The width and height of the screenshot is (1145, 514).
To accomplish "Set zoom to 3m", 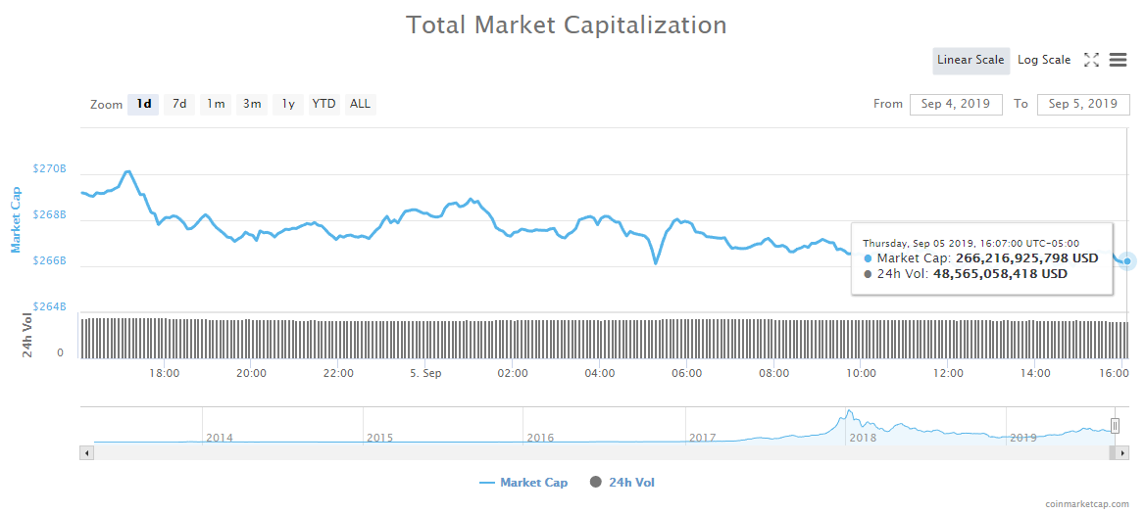I will click(252, 104).
